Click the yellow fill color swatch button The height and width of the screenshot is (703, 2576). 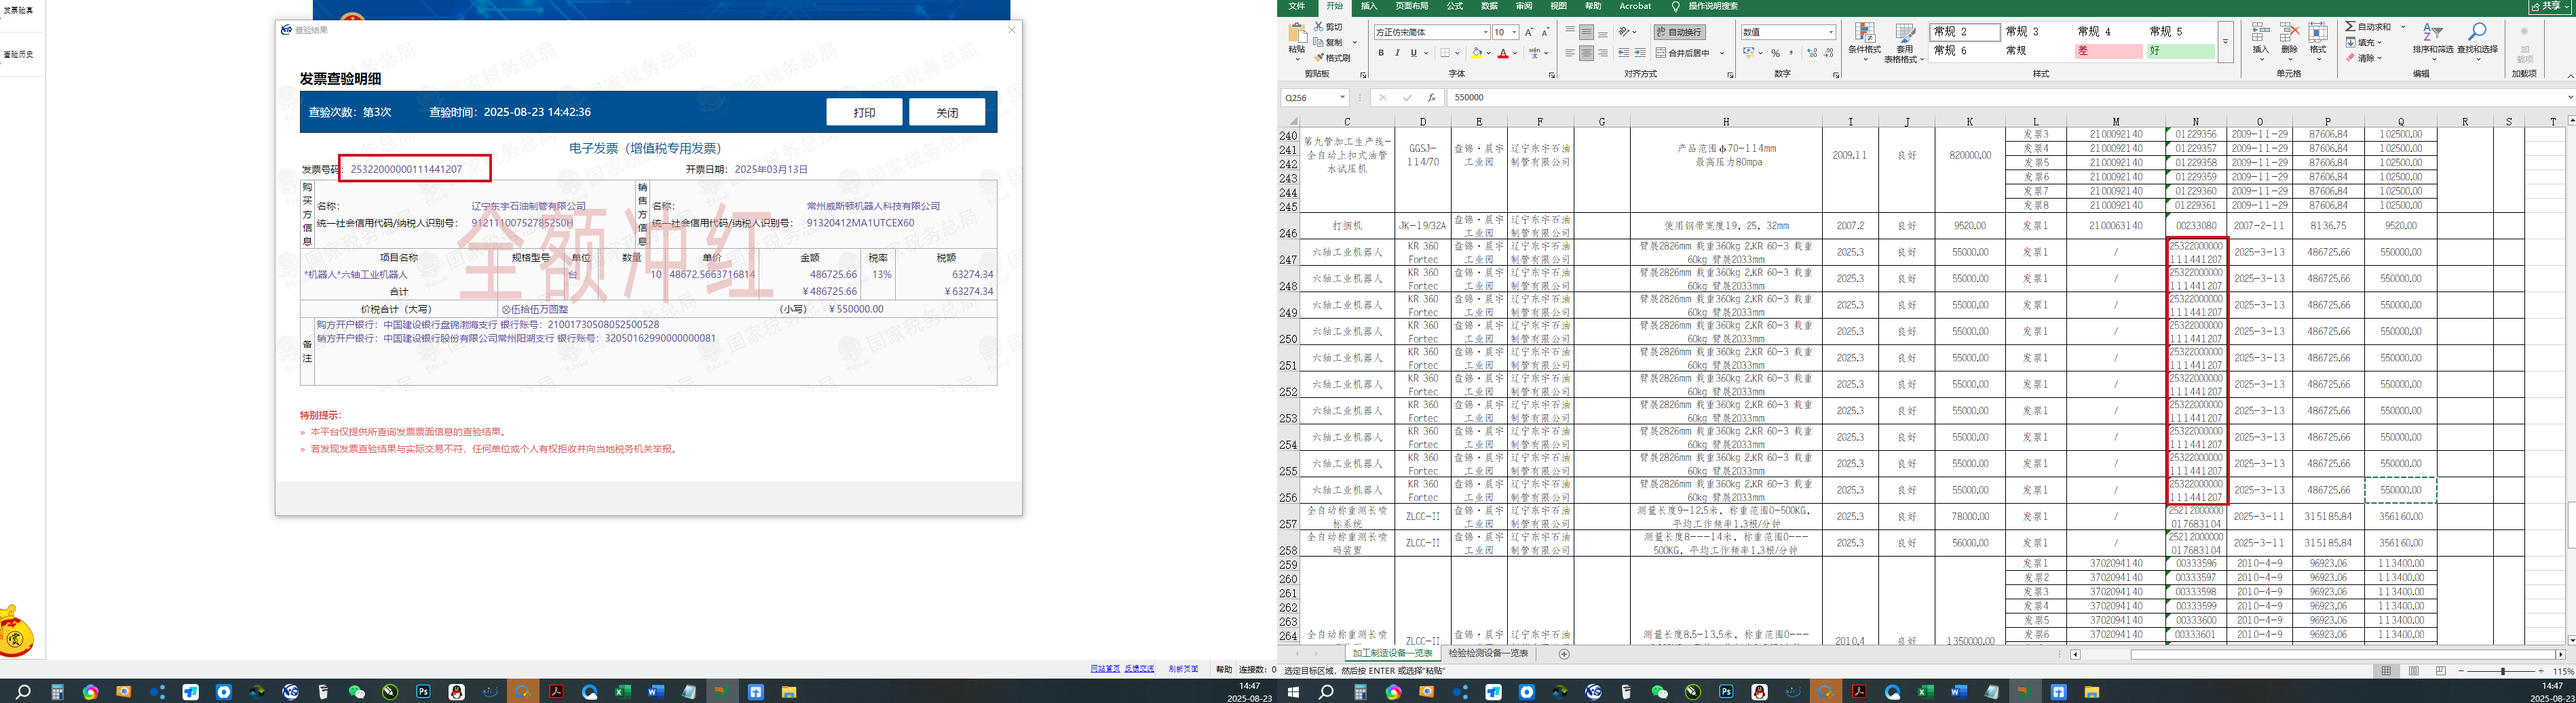[x=1477, y=53]
